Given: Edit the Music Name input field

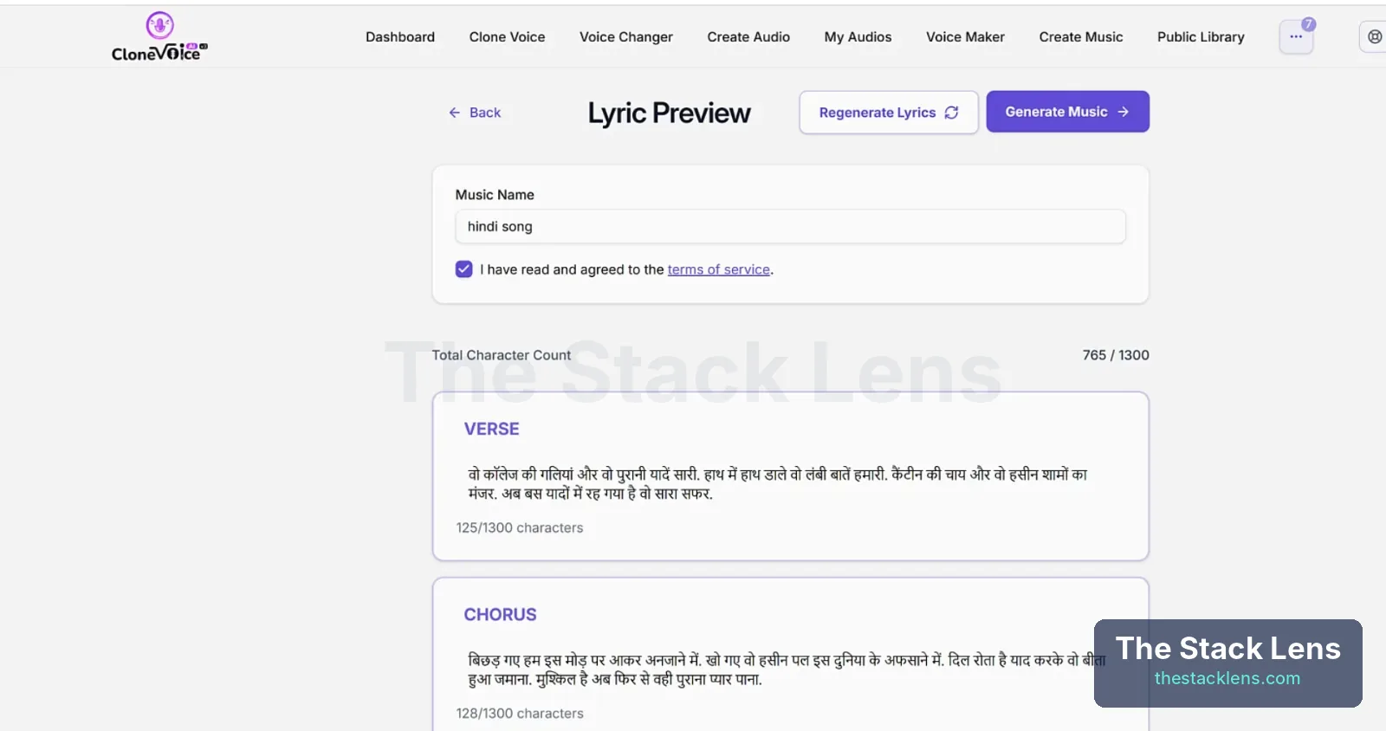Looking at the screenshot, I should click(x=790, y=227).
